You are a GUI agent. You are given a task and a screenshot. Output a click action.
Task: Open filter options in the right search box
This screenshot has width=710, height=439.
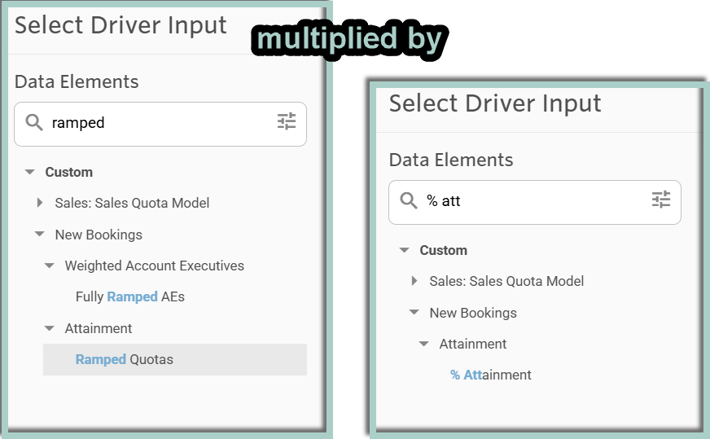click(x=661, y=200)
